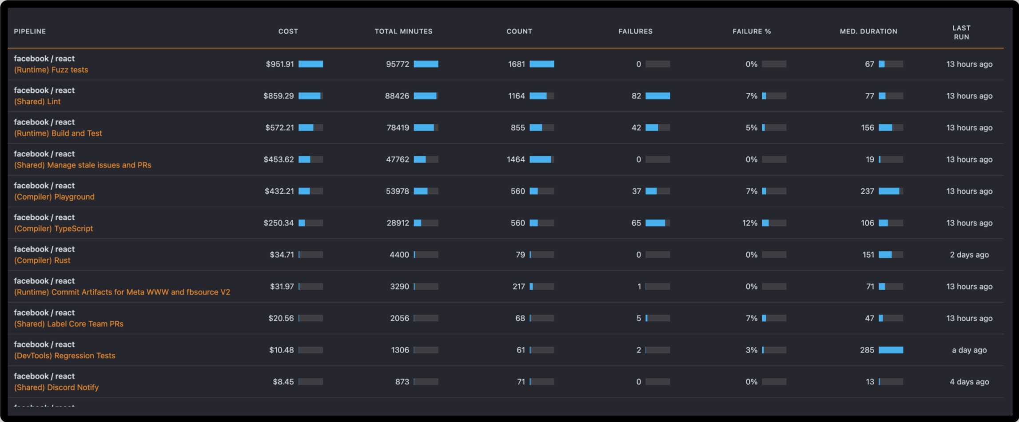Sort by the Med. Duration column header

(868, 32)
